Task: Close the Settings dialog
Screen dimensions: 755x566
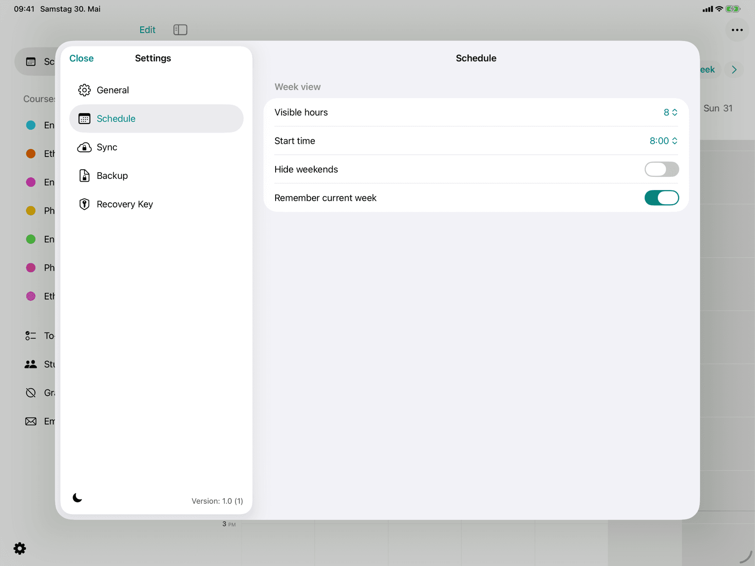Action: [x=81, y=58]
